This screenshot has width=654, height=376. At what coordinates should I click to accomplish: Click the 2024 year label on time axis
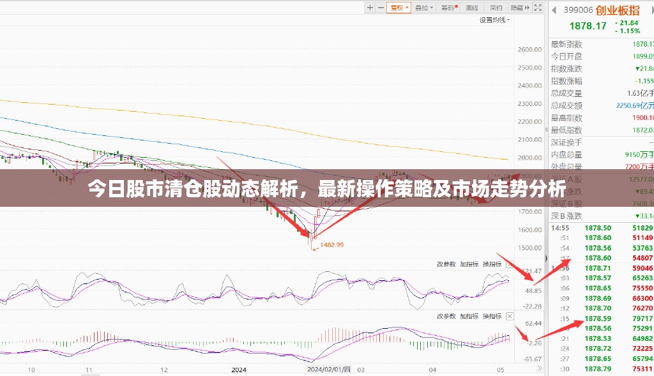click(239, 370)
